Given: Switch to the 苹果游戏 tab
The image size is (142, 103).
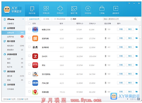Looking at the screenshot, I should (60, 10).
